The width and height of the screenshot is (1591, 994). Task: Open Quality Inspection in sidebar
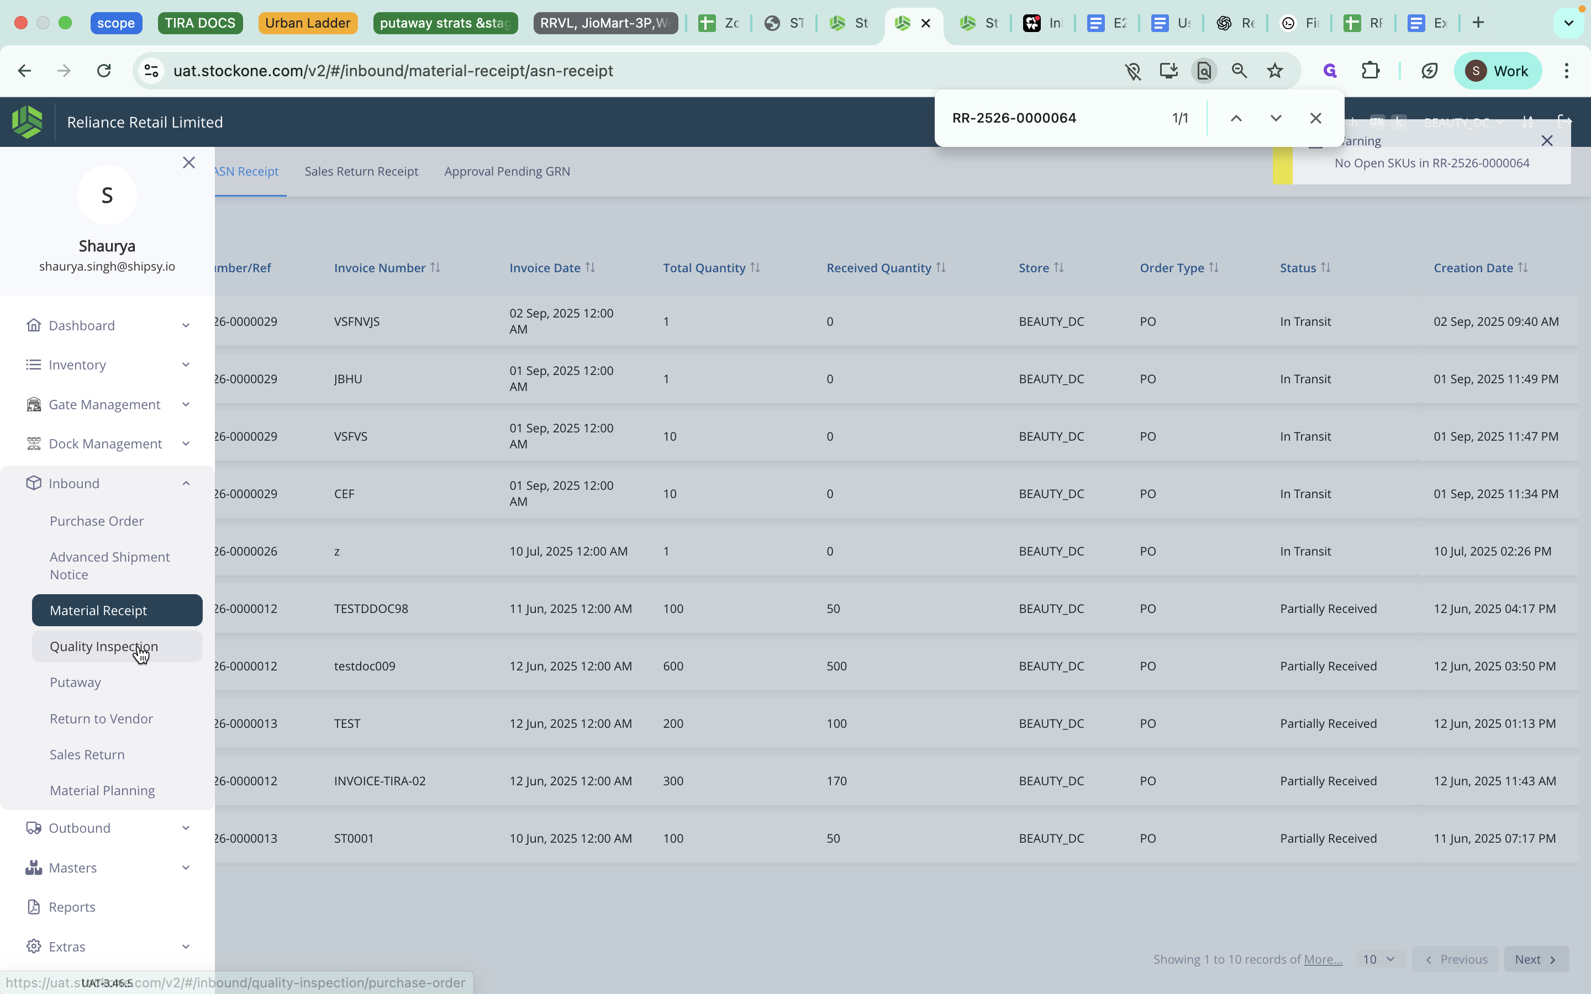[x=103, y=646]
